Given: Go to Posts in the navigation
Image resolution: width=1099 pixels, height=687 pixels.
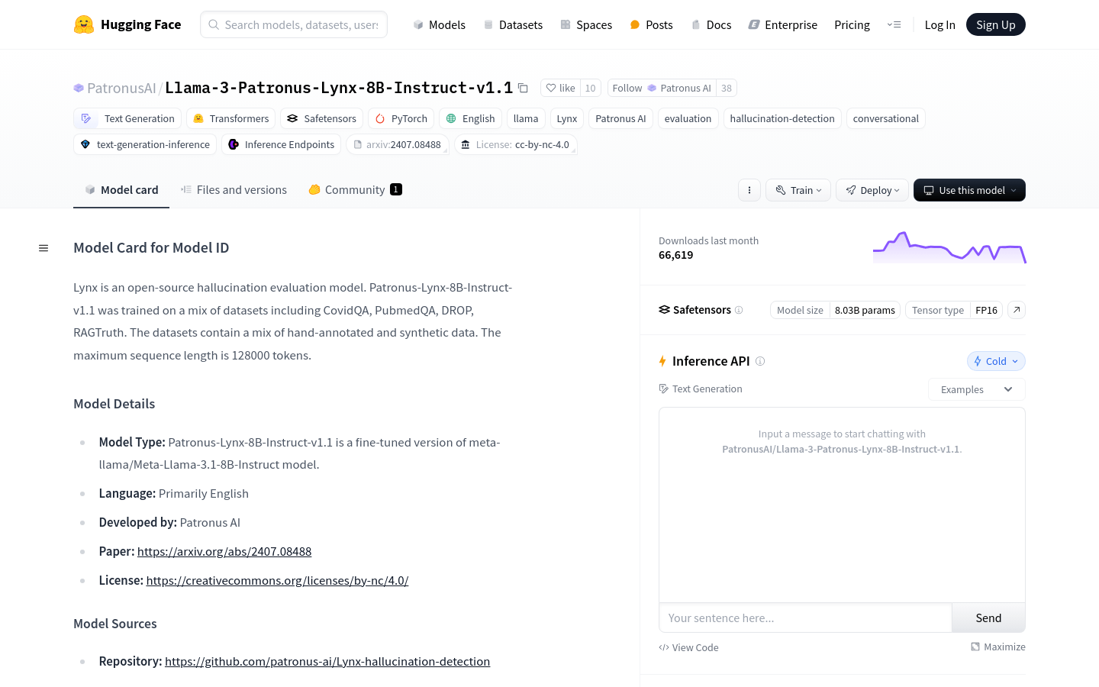Looking at the screenshot, I should pyautogui.click(x=651, y=24).
